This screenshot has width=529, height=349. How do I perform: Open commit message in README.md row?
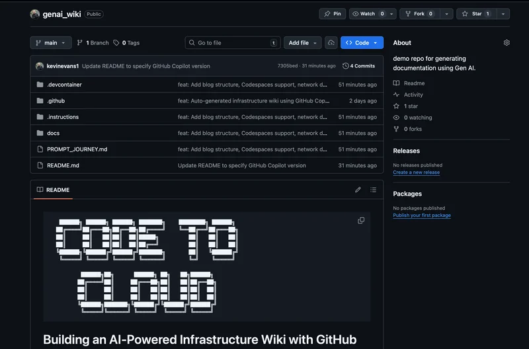[242, 165]
